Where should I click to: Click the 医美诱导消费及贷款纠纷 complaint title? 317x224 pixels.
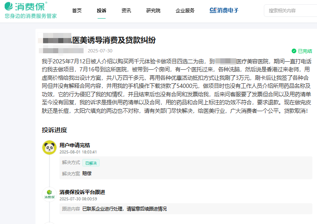coord(114,41)
